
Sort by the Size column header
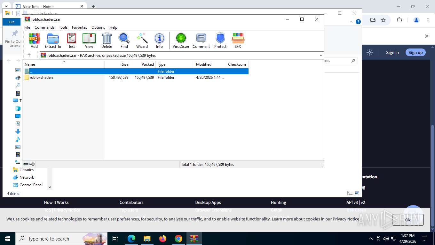pos(117,64)
